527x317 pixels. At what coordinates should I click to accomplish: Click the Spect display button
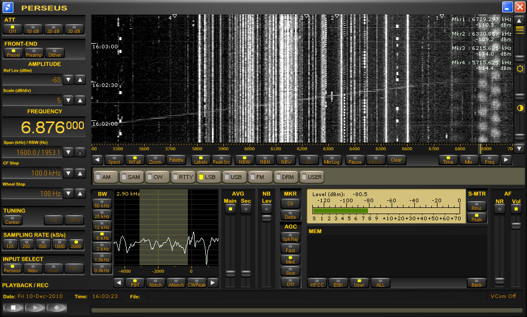click(x=114, y=160)
